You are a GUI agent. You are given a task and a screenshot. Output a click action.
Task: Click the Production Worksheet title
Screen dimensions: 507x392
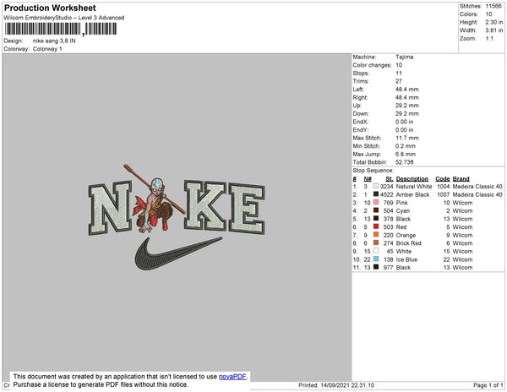click(x=50, y=8)
